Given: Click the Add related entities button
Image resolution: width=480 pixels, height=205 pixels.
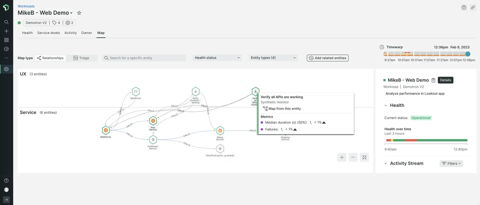Looking at the screenshot, I should (x=327, y=58).
